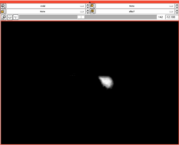Click the foreground layer icon
Screen dimensions: 179x145
pyautogui.click(x=92, y=6)
